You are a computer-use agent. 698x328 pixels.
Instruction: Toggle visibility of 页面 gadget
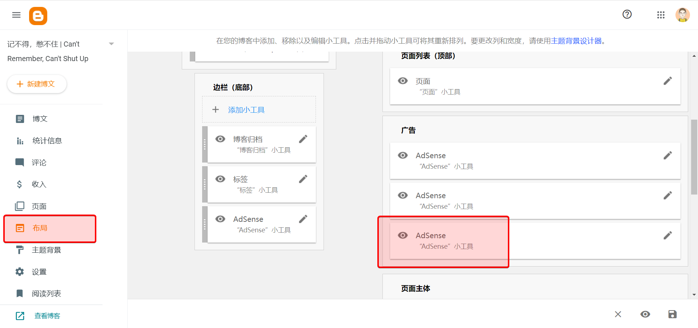coord(402,81)
